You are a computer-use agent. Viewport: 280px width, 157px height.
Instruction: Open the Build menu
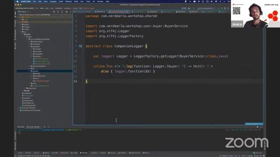tap(76, 1)
